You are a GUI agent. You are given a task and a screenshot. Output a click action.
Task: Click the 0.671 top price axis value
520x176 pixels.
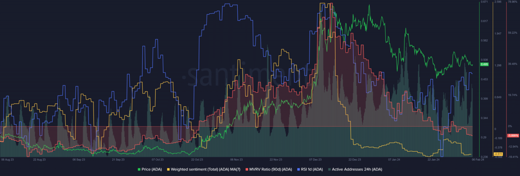484,2
